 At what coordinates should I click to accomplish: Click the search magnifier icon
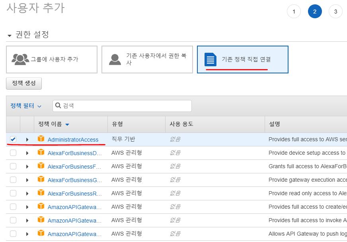click(58, 106)
